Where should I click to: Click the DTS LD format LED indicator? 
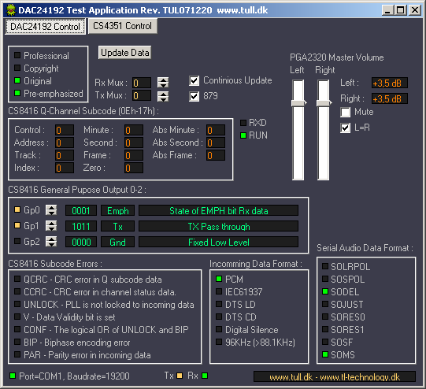219,304
